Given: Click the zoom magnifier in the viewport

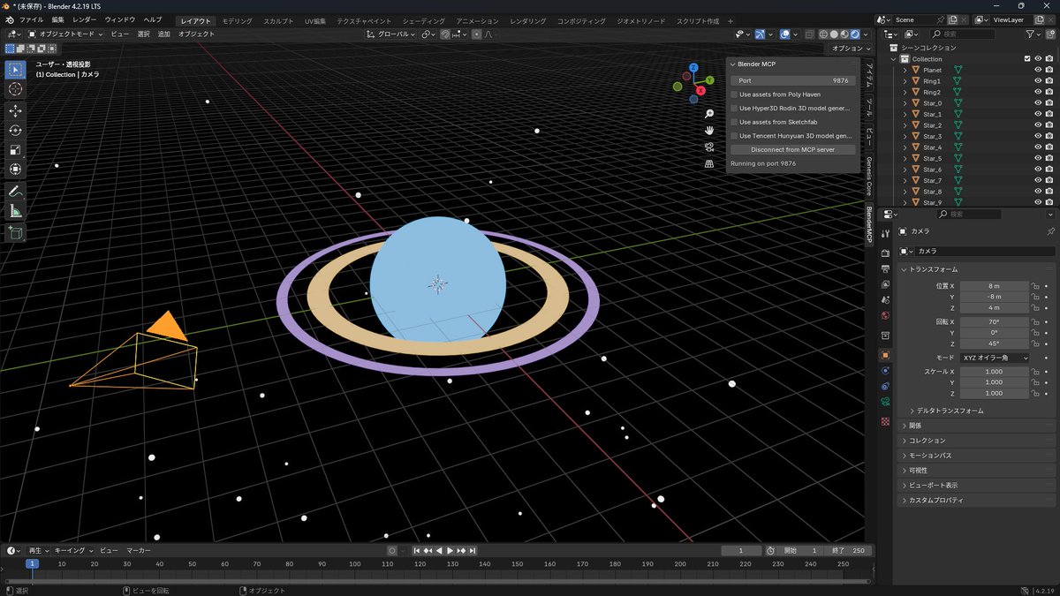Looking at the screenshot, I should pos(709,114).
